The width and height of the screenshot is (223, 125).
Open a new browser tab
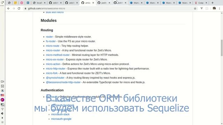click(x=213, y=3)
